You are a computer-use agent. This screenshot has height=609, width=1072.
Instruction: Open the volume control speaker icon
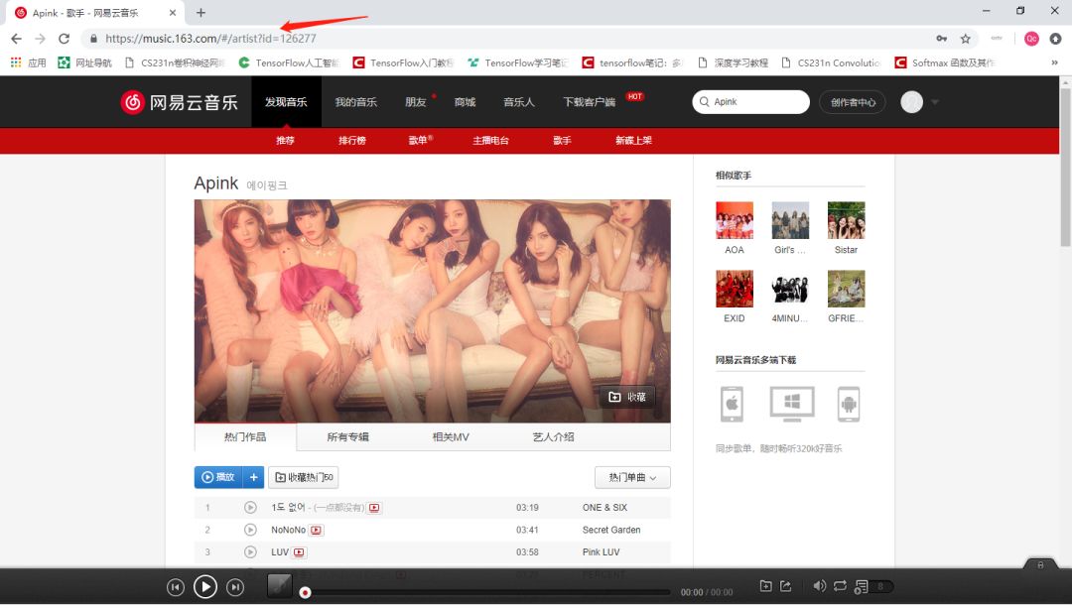pos(819,586)
